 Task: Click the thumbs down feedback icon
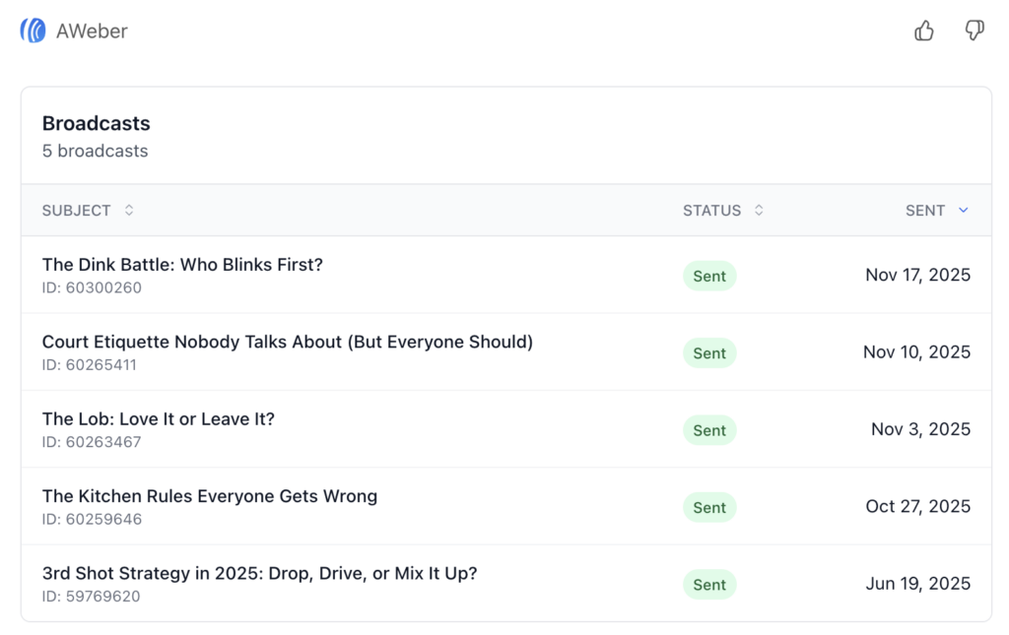[975, 31]
